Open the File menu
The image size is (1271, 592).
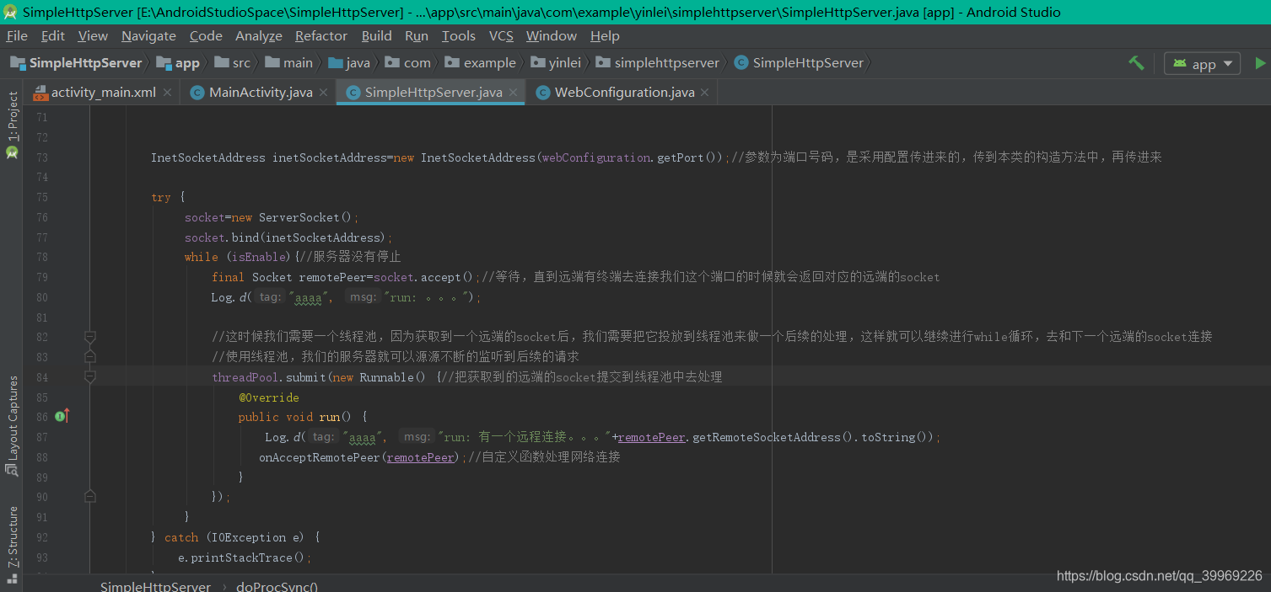(x=17, y=35)
